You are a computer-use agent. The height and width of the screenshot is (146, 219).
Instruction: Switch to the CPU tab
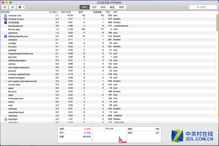[85, 7]
